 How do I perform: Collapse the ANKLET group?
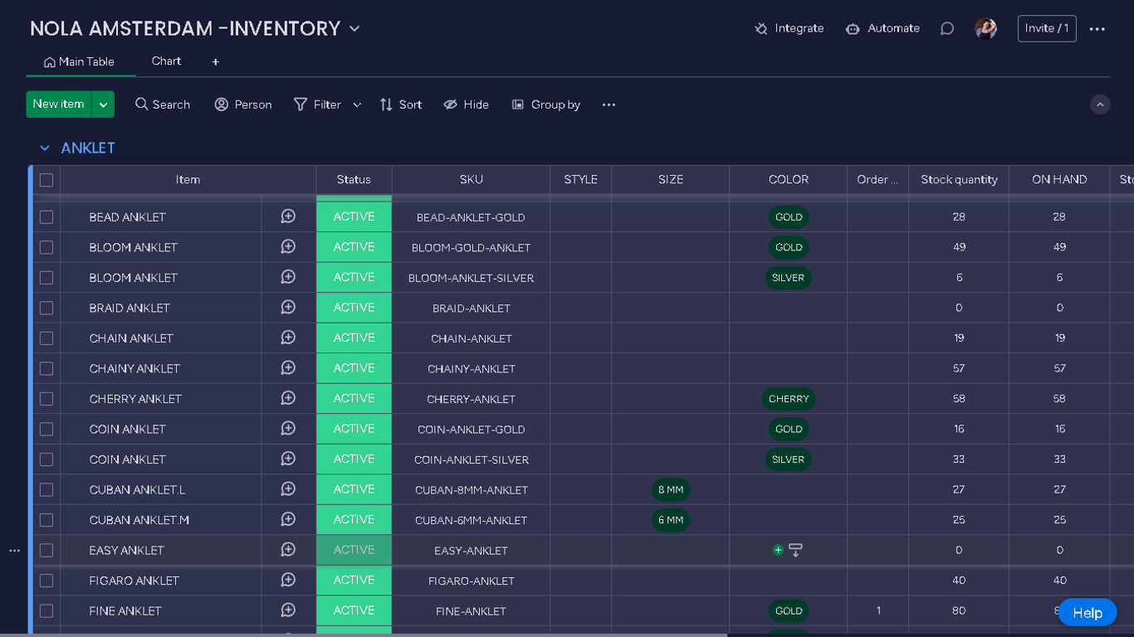pos(45,148)
